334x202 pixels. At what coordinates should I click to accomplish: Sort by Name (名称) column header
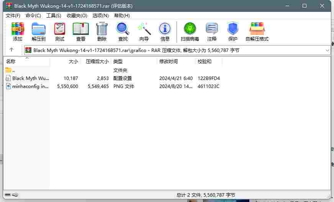pos(27,62)
